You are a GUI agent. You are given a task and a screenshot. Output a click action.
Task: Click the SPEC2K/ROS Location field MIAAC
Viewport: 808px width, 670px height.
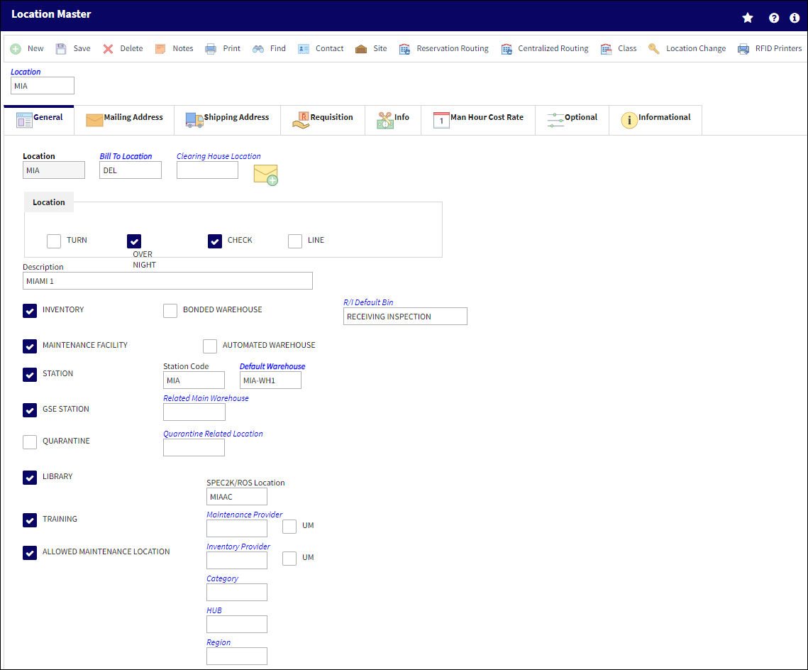(x=237, y=497)
